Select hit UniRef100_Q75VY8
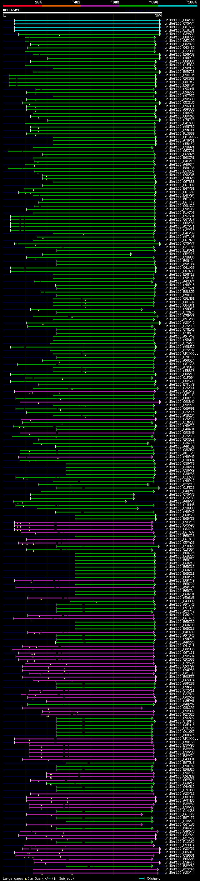 pyautogui.click(x=179, y=494)
